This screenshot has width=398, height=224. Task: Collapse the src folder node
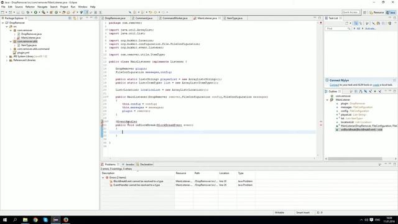7,26
